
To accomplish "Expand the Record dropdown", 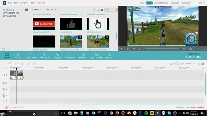I will [x=51, y=10].
